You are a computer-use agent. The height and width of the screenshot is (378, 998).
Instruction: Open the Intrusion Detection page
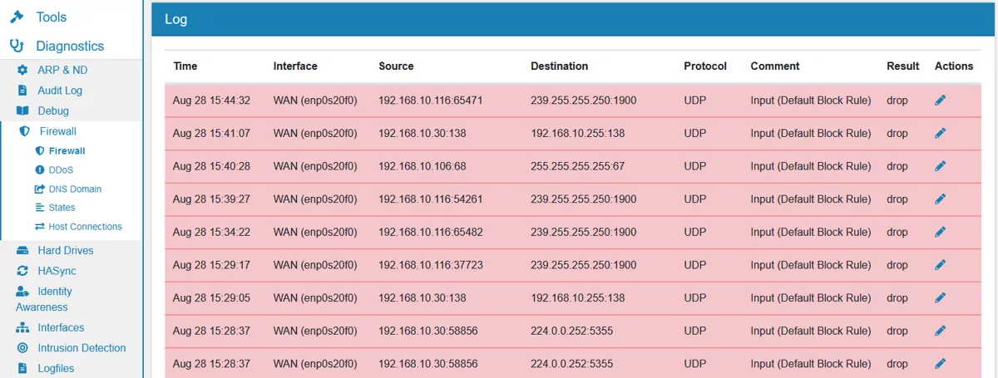click(82, 348)
